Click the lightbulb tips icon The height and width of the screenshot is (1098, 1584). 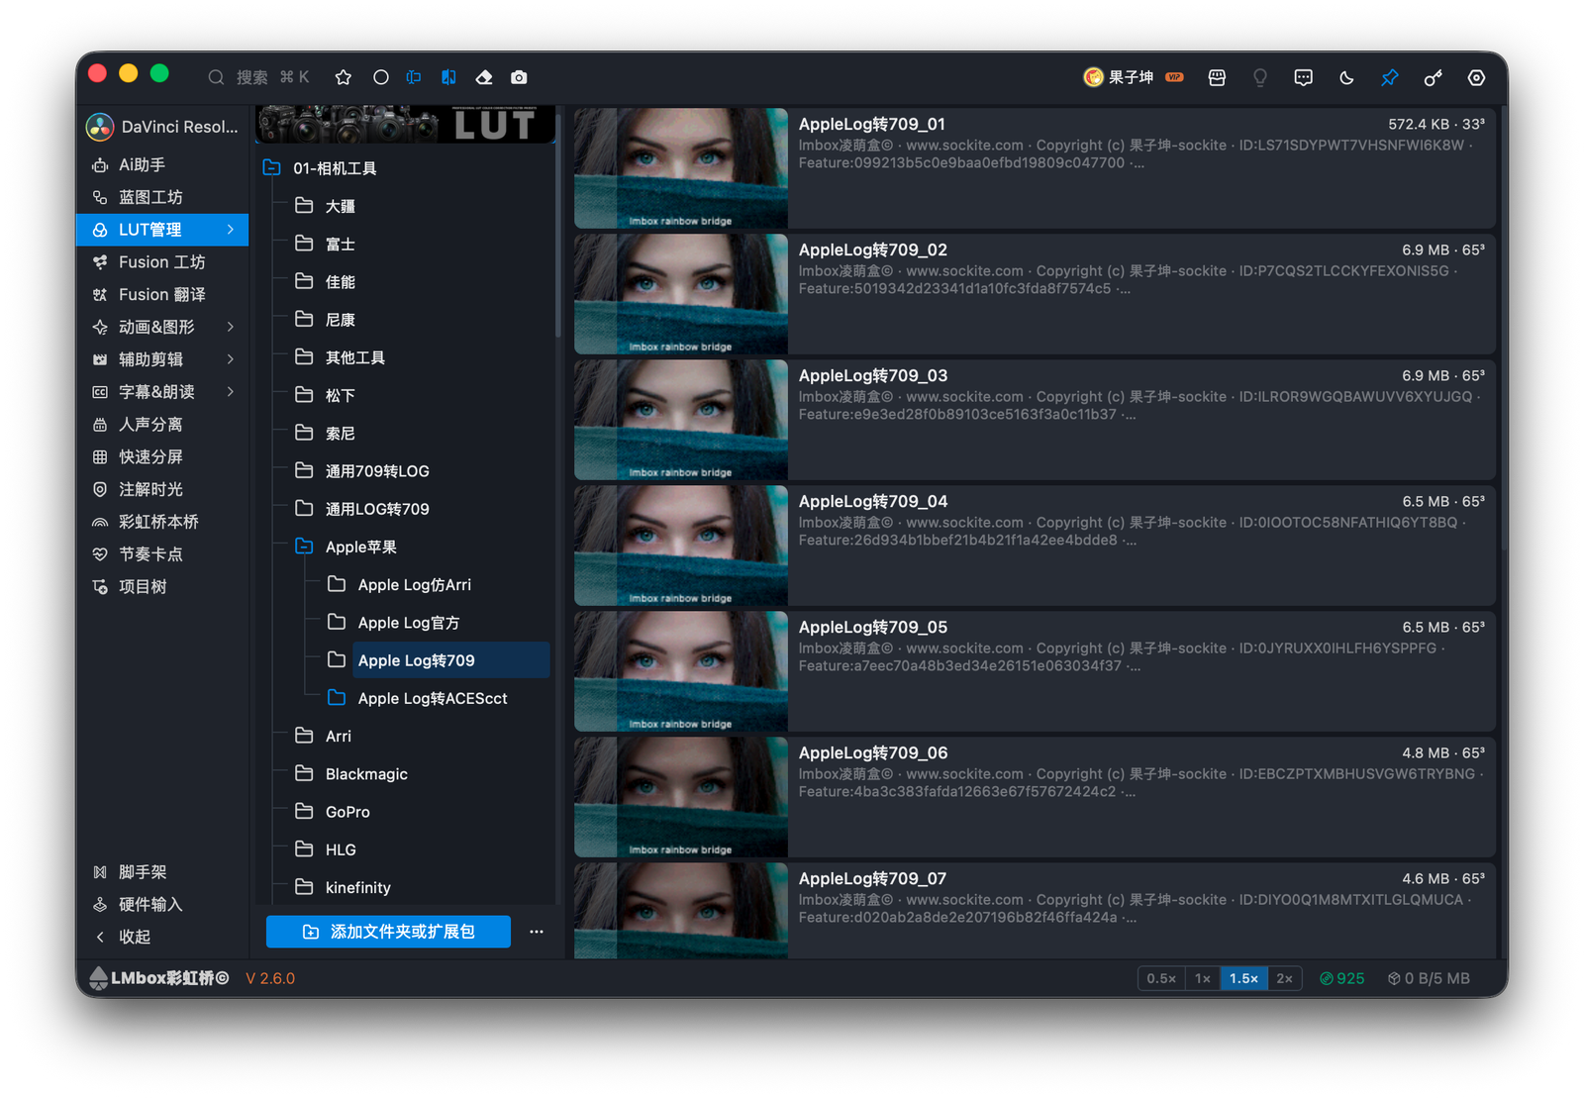pyautogui.click(x=1260, y=77)
